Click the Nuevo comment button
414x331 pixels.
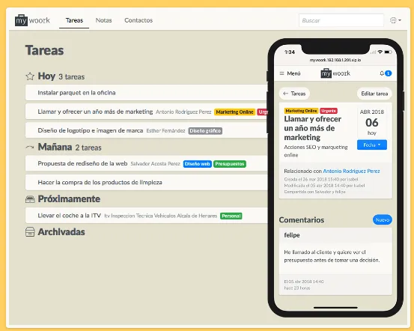point(383,219)
